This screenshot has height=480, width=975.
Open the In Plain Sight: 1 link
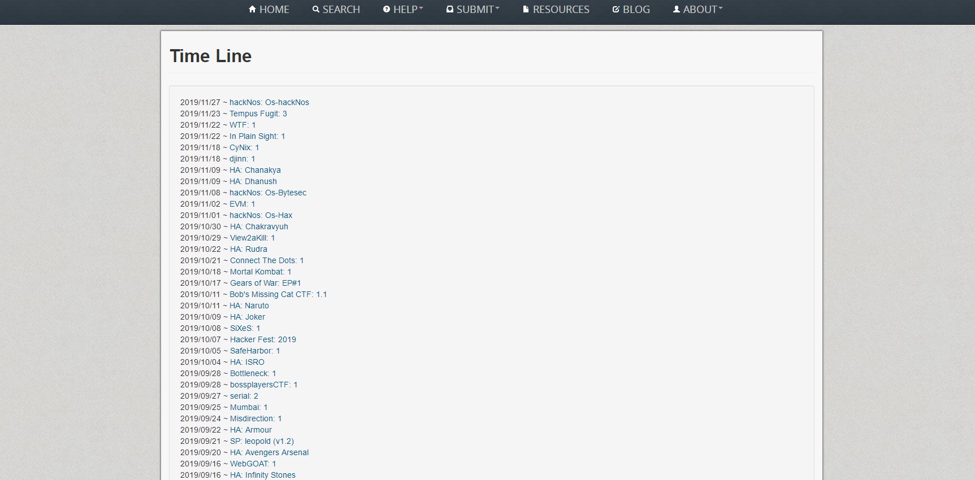257,136
